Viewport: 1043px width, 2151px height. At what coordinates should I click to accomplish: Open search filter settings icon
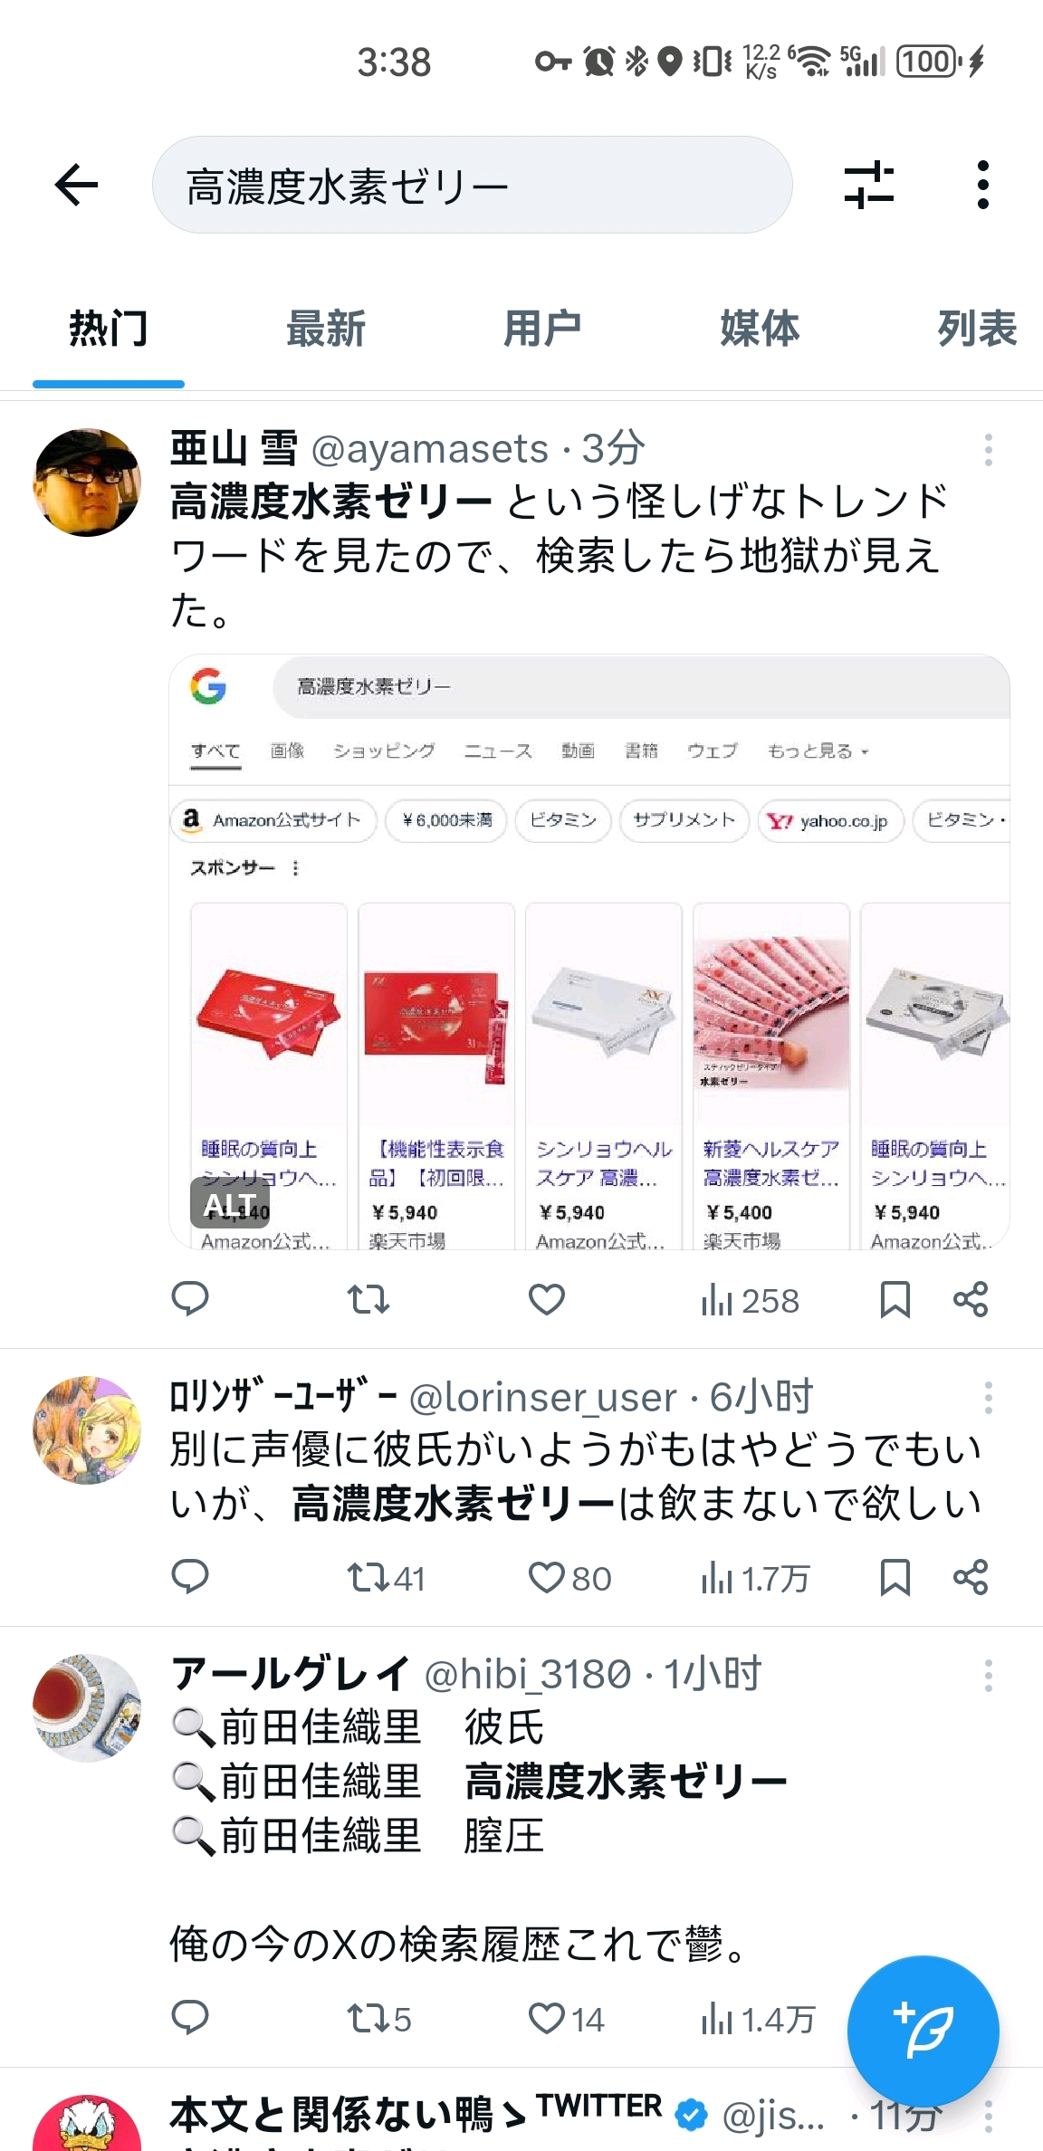click(x=868, y=186)
